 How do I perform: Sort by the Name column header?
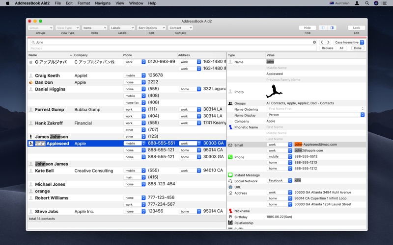(50, 55)
